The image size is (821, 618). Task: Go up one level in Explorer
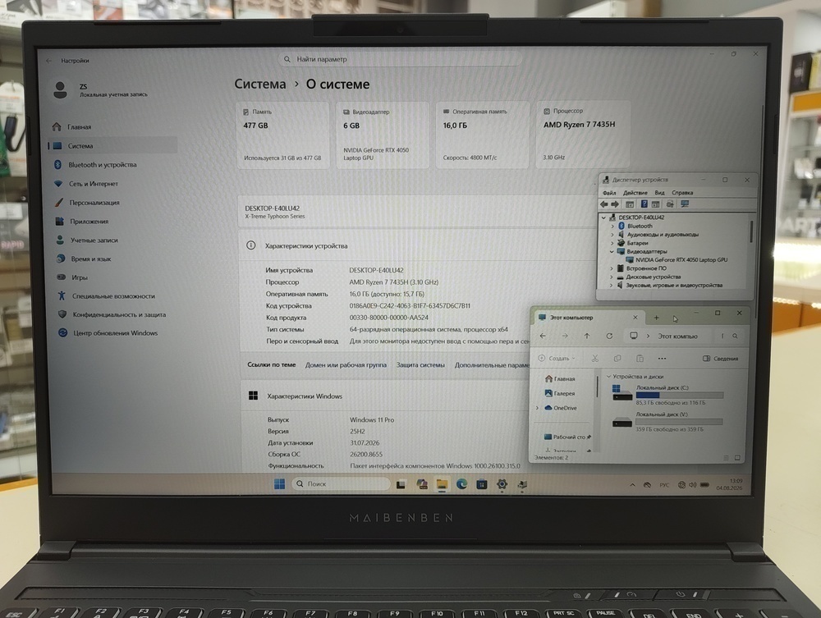click(587, 336)
